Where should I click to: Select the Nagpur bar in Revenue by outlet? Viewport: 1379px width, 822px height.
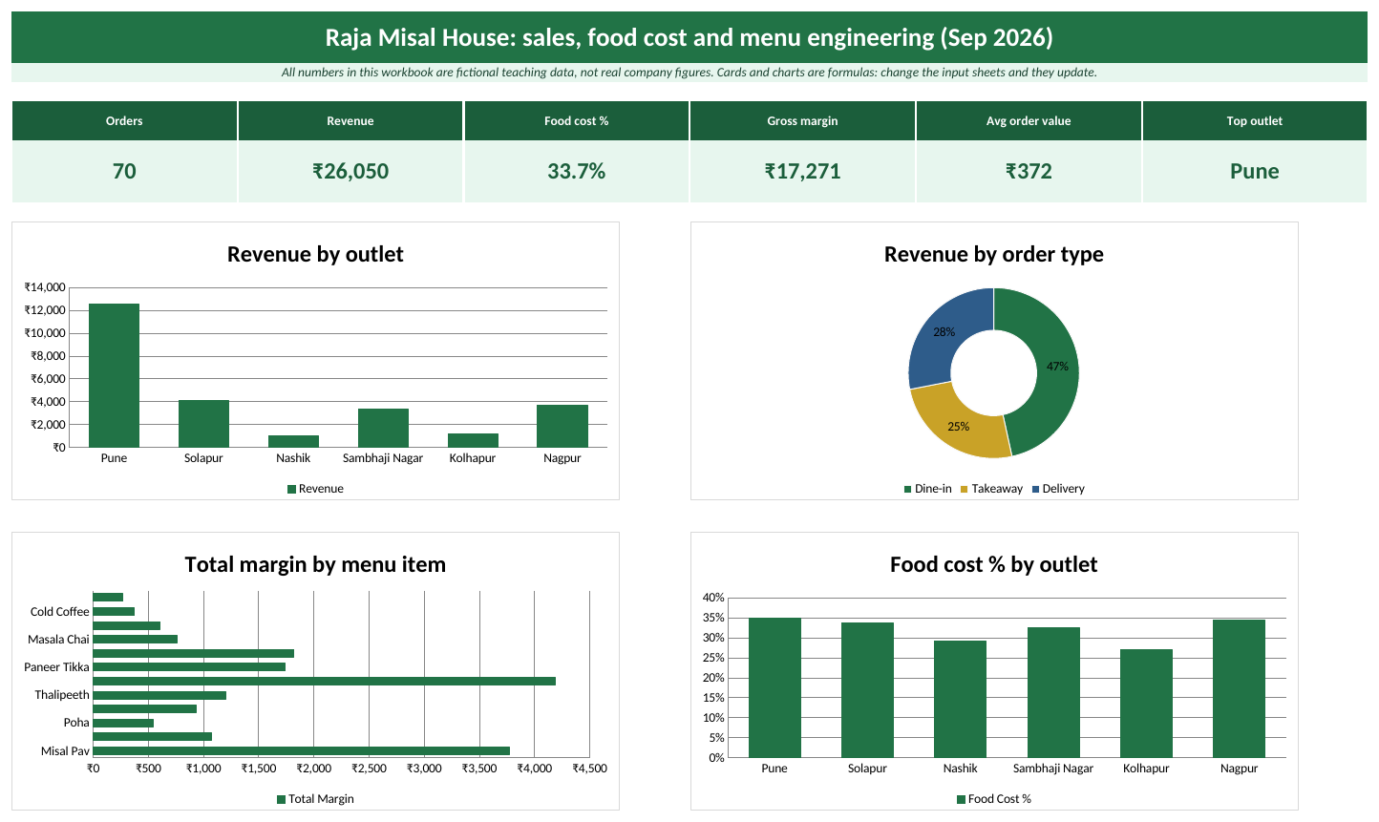[x=562, y=426]
